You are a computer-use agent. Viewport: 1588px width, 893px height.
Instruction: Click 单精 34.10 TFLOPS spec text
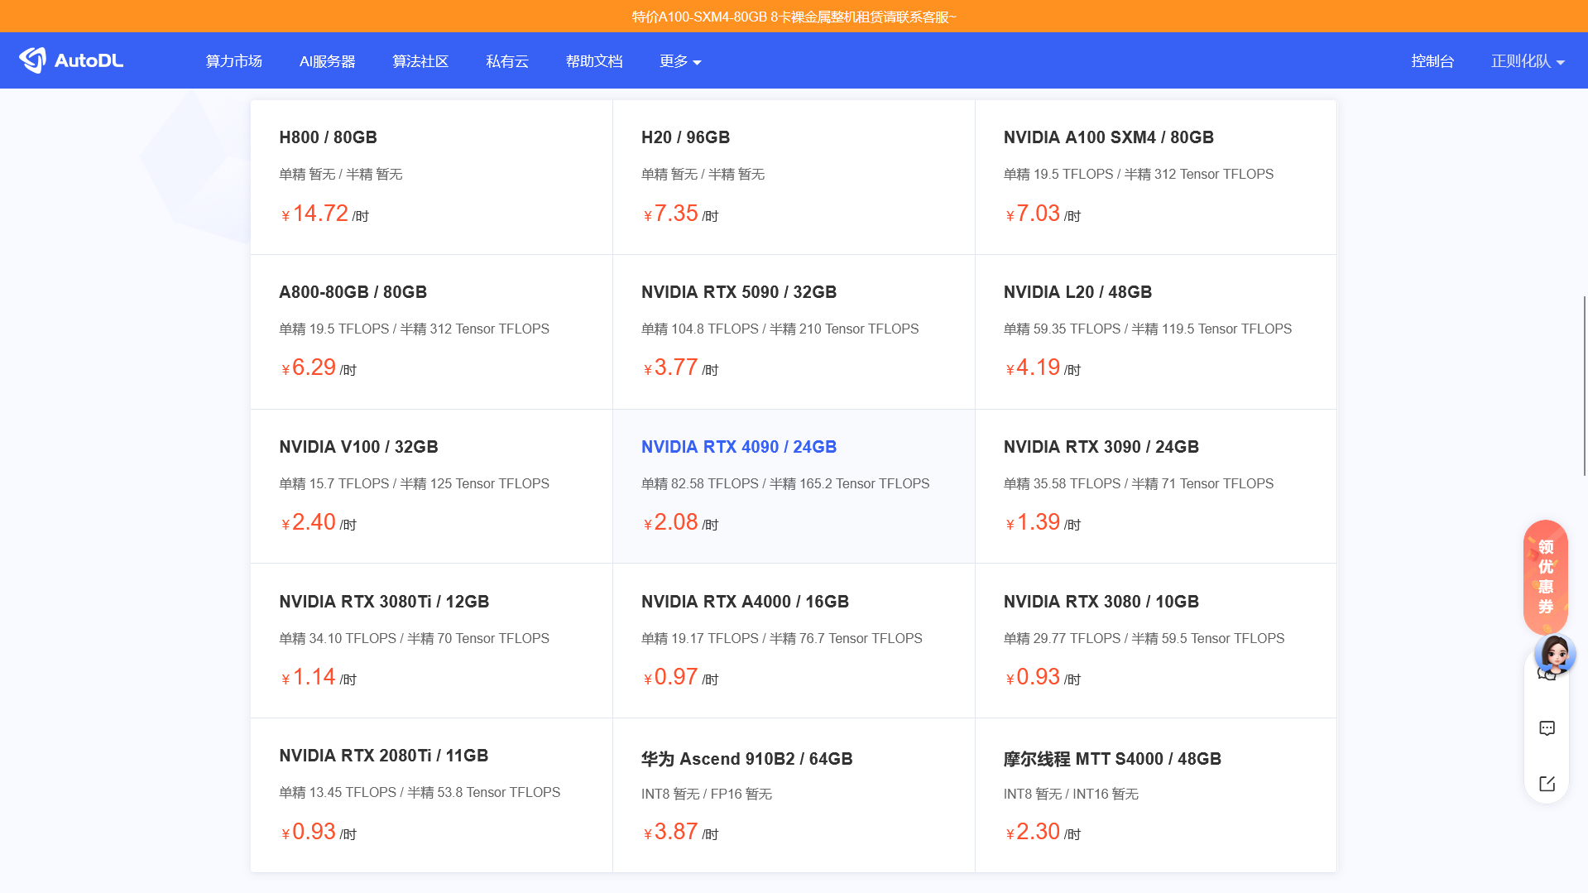(338, 639)
